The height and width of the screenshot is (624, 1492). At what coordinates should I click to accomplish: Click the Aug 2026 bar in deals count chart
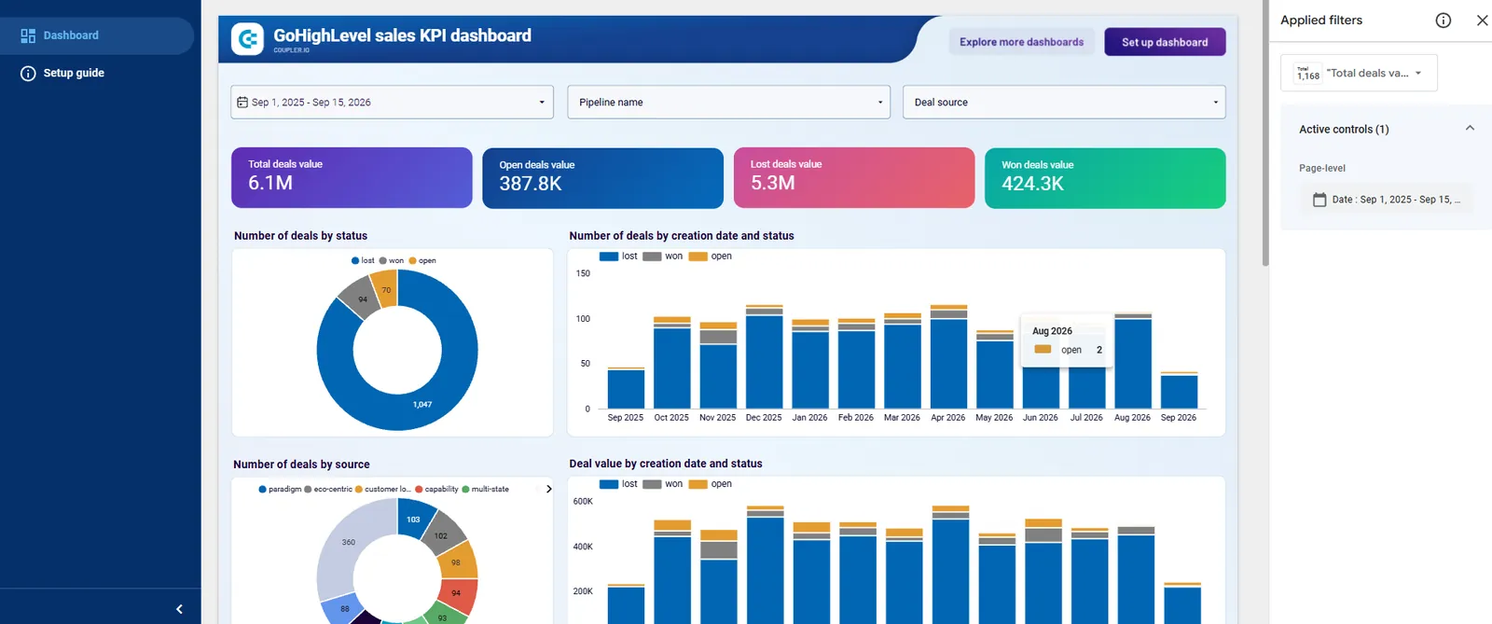tap(1133, 362)
